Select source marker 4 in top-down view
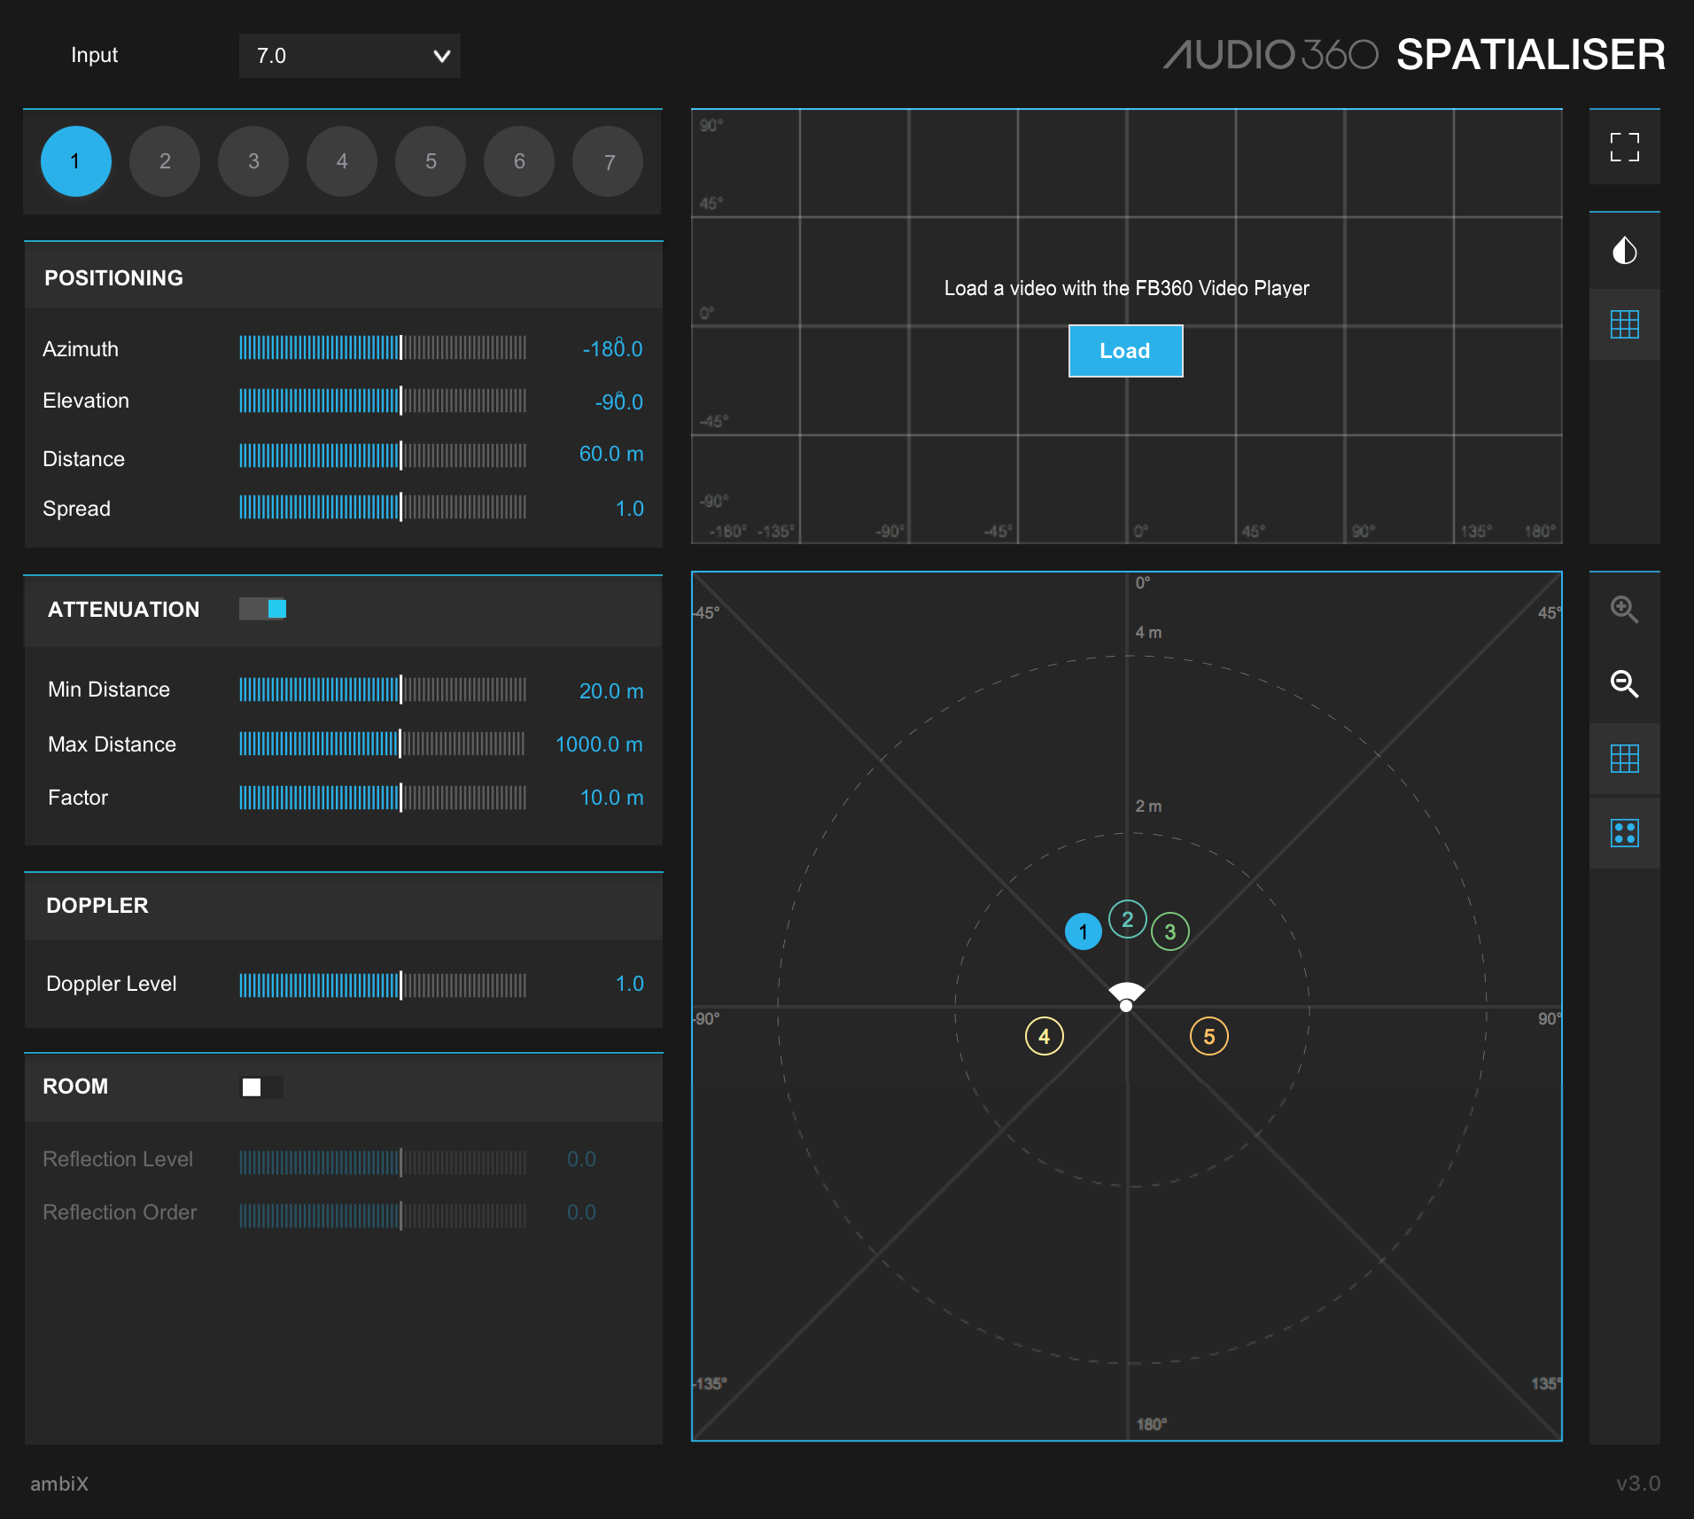Viewport: 1694px width, 1519px height. 1044,1036
